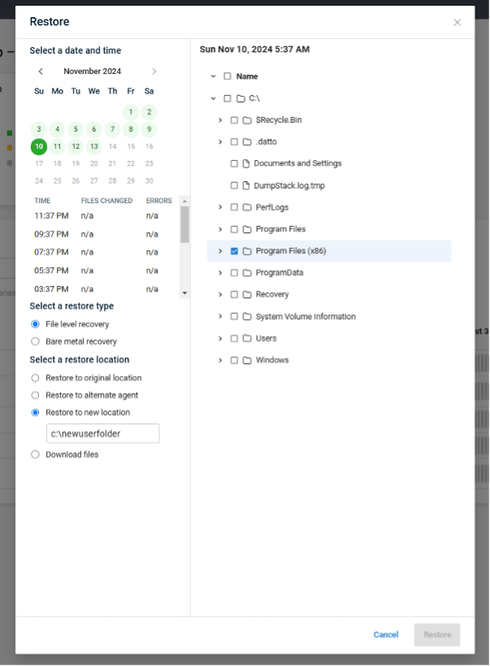Close the Restore dialog with X
The width and height of the screenshot is (490, 666).
(457, 23)
